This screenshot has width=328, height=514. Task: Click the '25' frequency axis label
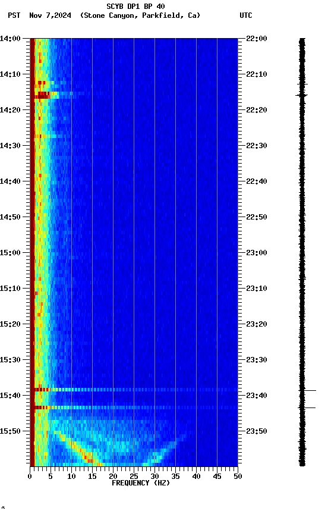134,477
